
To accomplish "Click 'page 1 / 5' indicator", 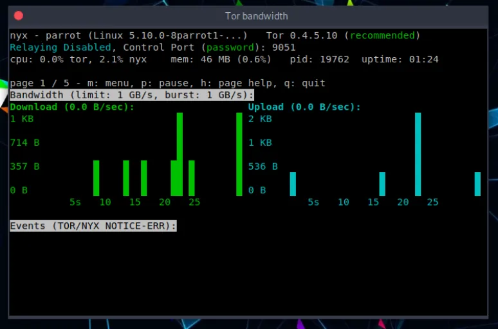I will point(39,83).
